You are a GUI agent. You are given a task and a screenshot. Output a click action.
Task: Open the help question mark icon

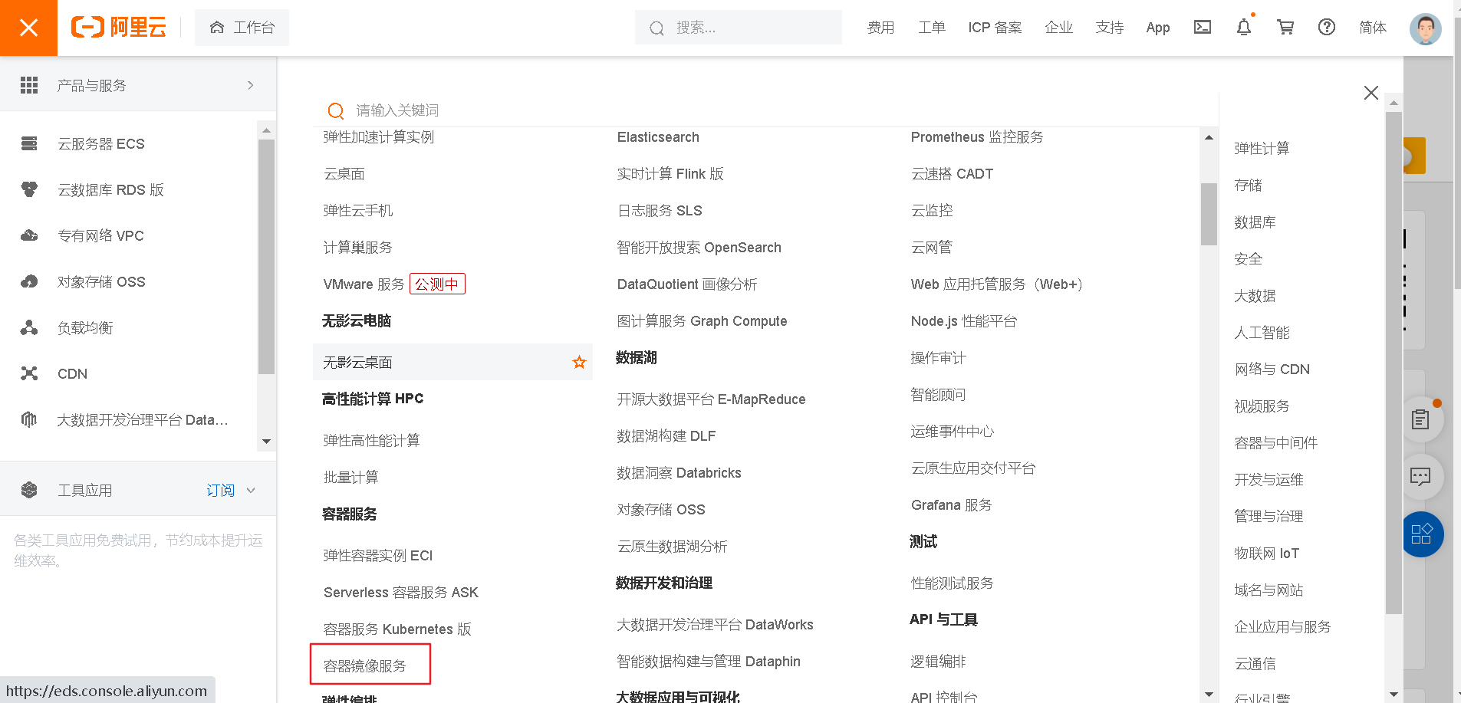[1327, 28]
